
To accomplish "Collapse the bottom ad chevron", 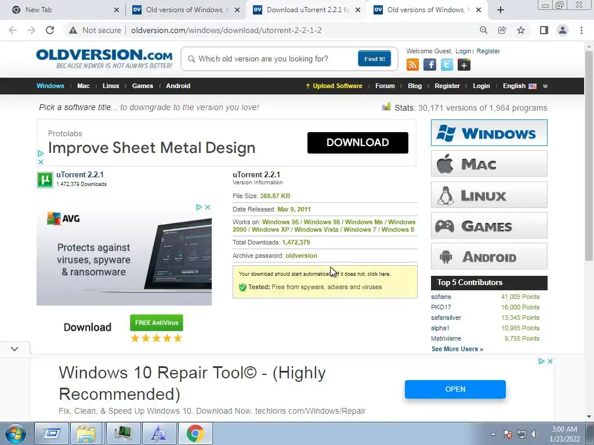I will click(x=15, y=348).
